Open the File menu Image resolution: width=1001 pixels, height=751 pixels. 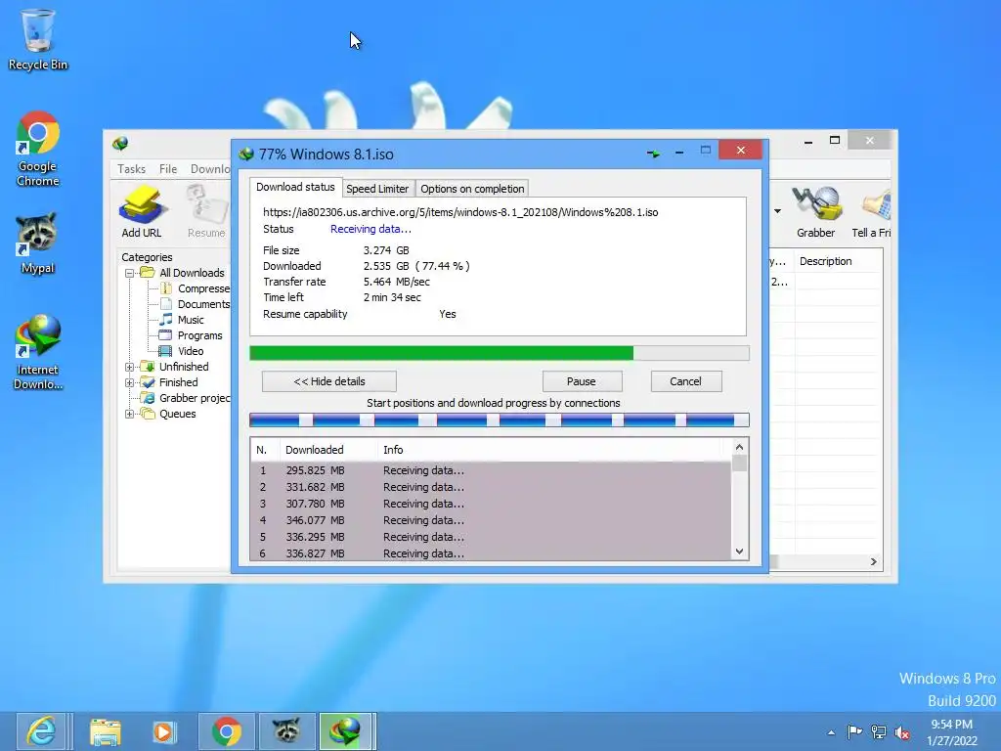pos(168,168)
